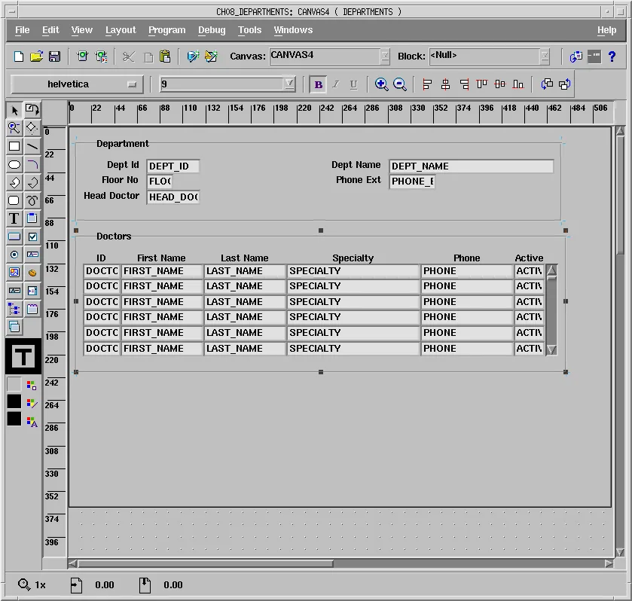This screenshot has width=632, height=601.
Task: Click the Run Form Debug icon
Action: click(101, 56)
